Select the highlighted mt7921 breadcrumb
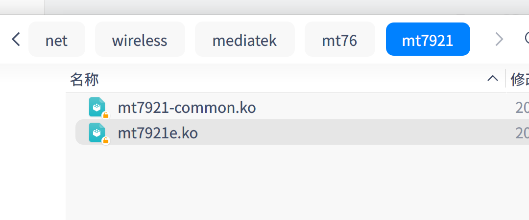This screenshot has width=529, height=220. (428, 40)
